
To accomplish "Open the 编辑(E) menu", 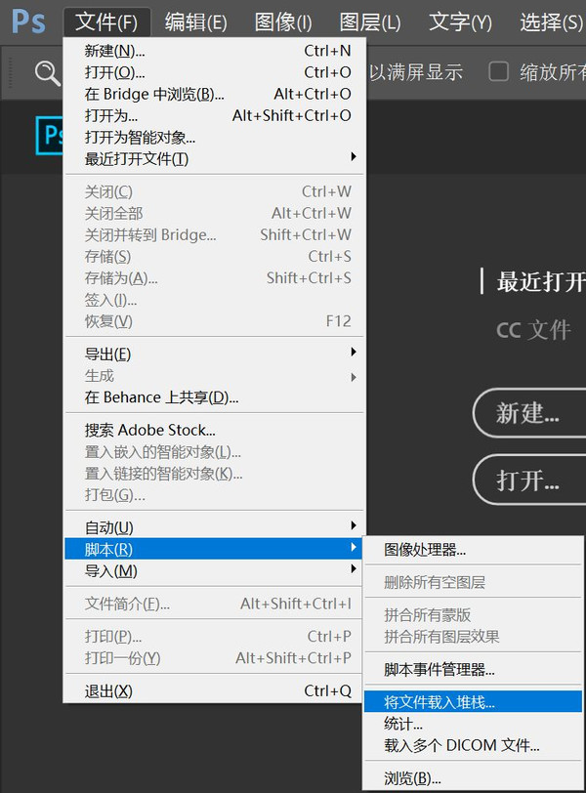I will point(195,22).
